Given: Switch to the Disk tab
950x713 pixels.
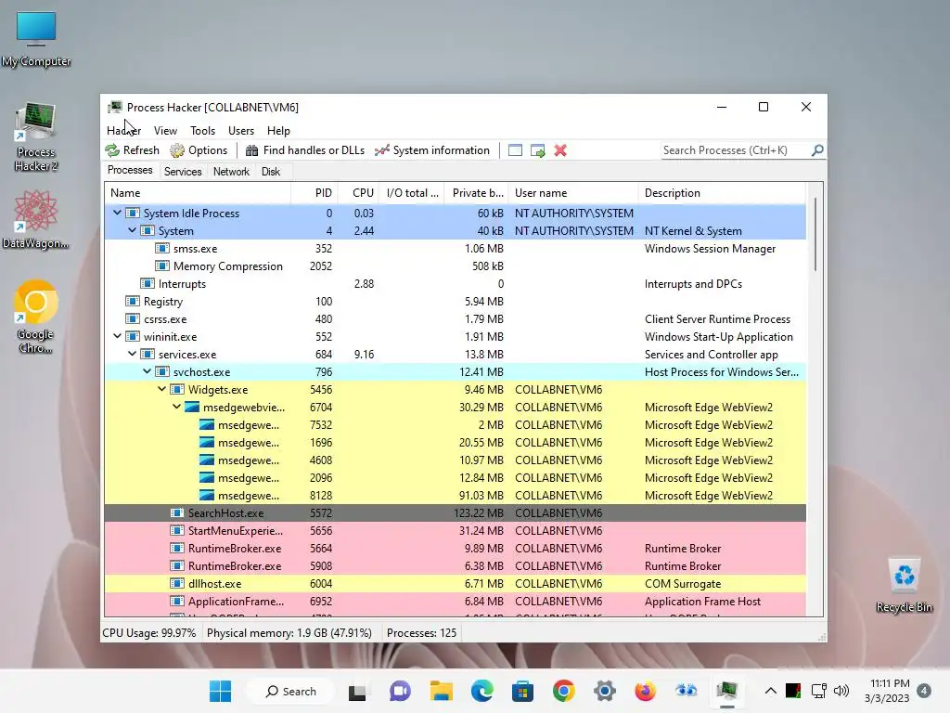Looking at the screenshot, I should pos(271,172).
